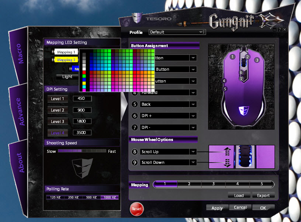Click the red Reset button
The height and width of the screenshot is (222, 301).
tap(136, 209)
